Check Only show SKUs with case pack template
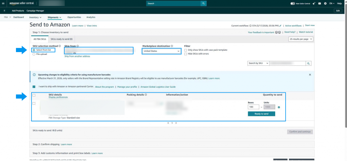This screenshot has width=347, height=161. tap(185, 50)
